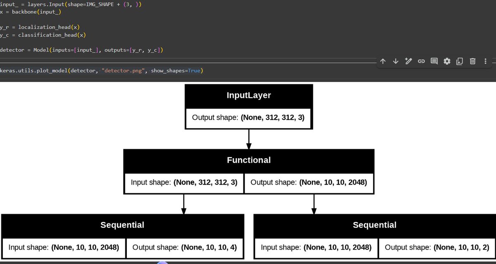Screen dimensions: 496x264
Task: Click input shape beside the (None, 10, 10, 4) output
Action: click(x=64, y=248)
